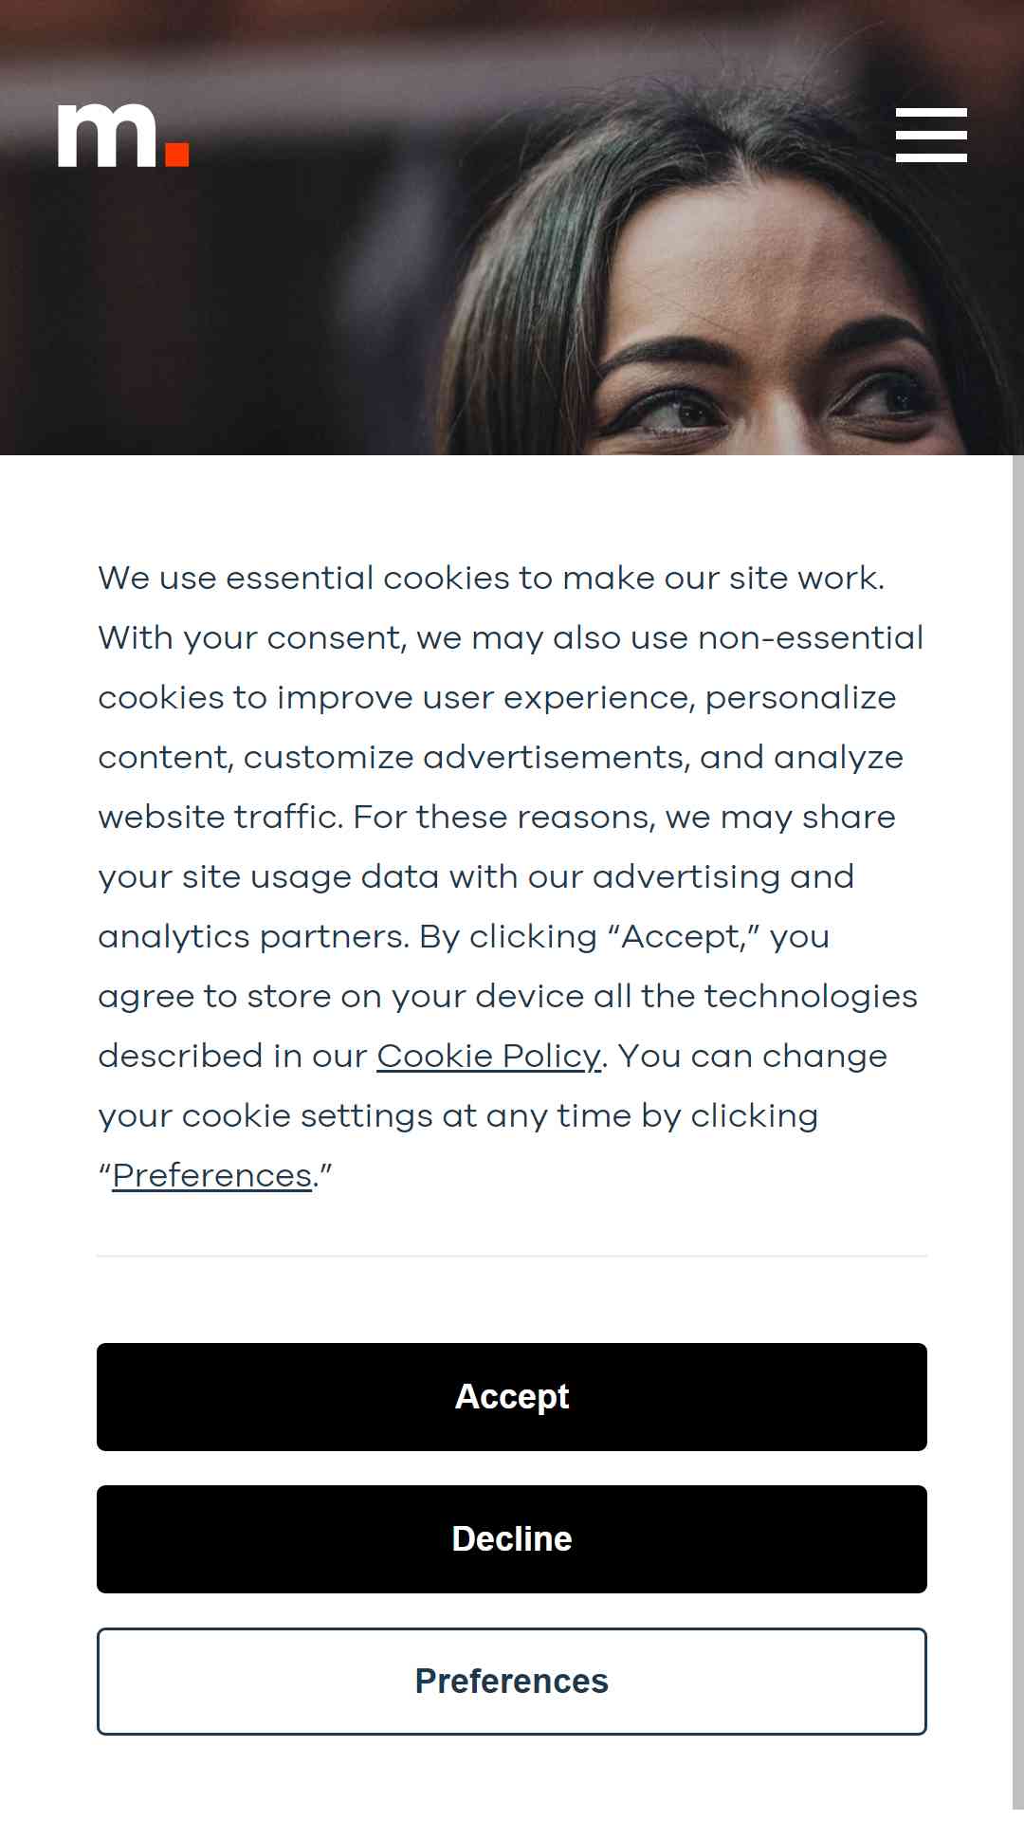Viewport: 1024px width, 1821px height.
Task: Follow the Cookie Policy link
Action: tap(489, 1056)
